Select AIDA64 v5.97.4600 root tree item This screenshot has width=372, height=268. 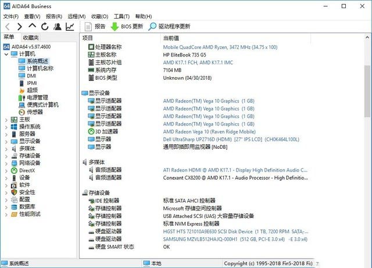click(x=27, y=47)
